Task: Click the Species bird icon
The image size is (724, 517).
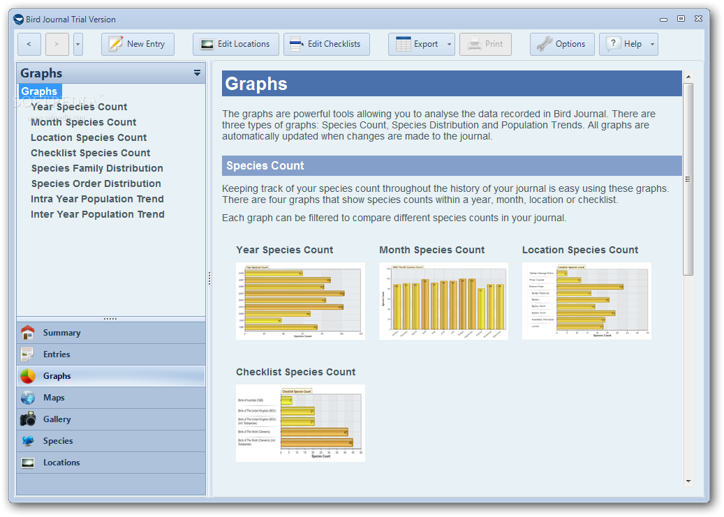Action: tap(28, 441)
